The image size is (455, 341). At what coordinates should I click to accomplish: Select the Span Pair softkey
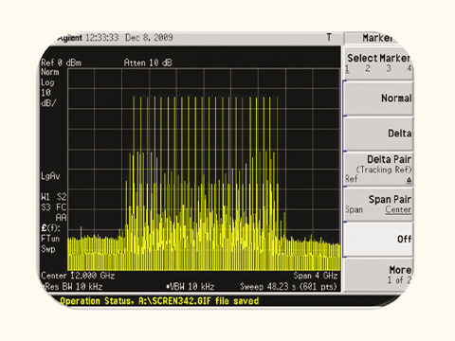[378, 204]
